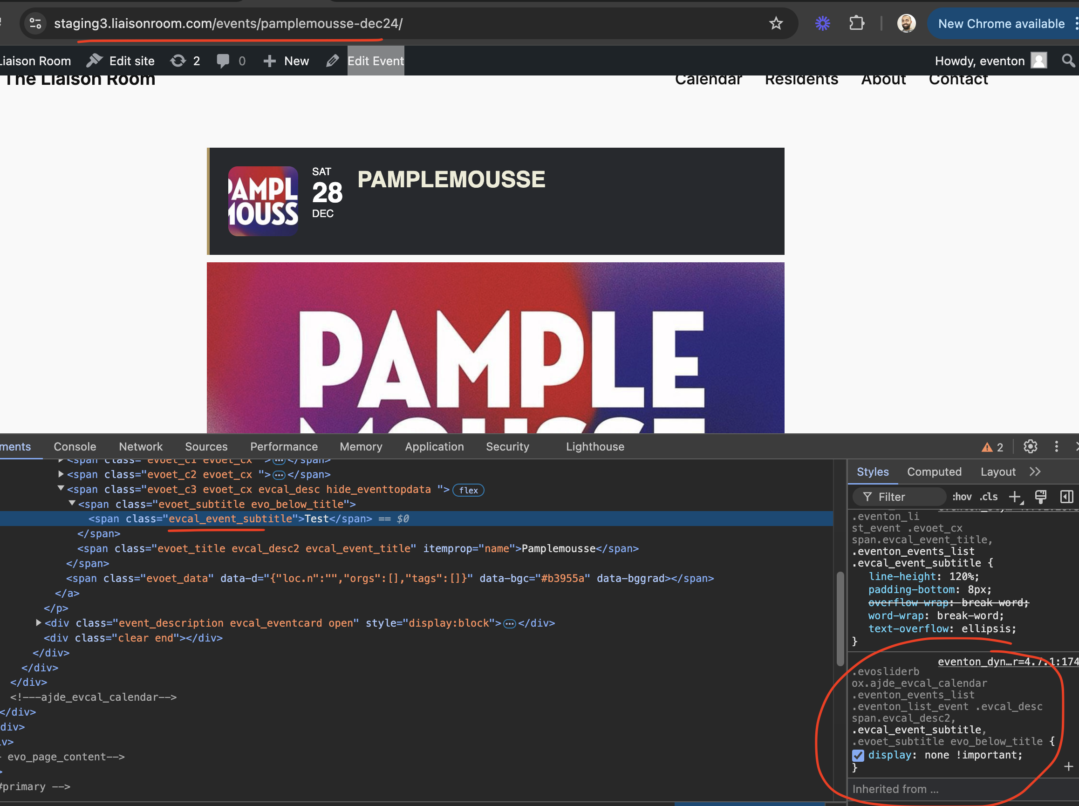Viewport: 1079px width, 806px height.
Task: Click the PAMPLEMOUSSE event title heading
Action: tap(451, 179)
